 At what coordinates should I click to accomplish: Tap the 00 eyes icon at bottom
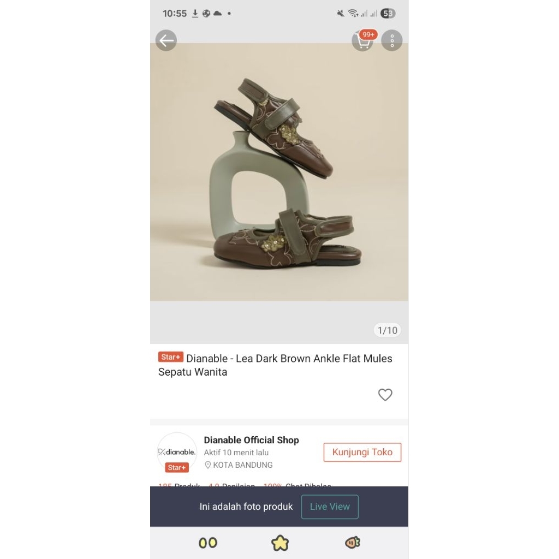pyautogui.click(x=208, y=543)
